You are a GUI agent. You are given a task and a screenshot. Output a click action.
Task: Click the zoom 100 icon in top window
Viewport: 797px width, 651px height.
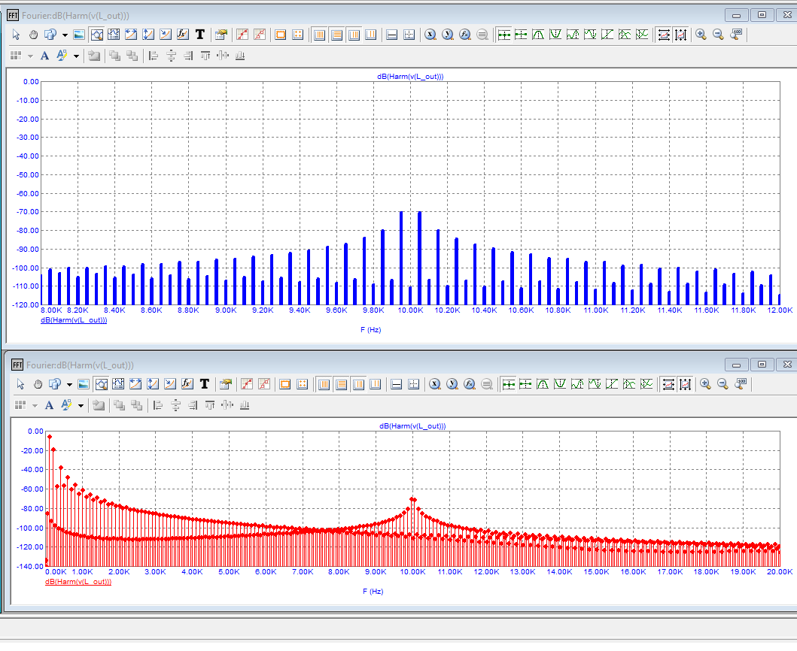click(736, 35)
